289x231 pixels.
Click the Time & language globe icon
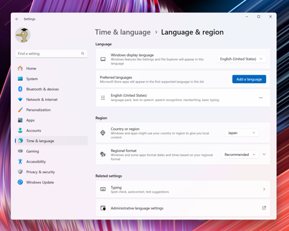point(20,141)
